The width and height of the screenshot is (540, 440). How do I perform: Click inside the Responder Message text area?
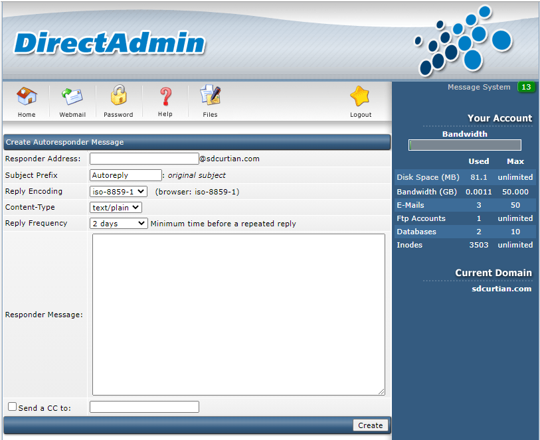[x=238, y=315]
